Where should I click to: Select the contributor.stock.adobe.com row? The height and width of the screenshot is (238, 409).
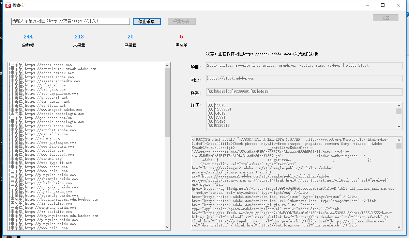[x=87, y=69]
